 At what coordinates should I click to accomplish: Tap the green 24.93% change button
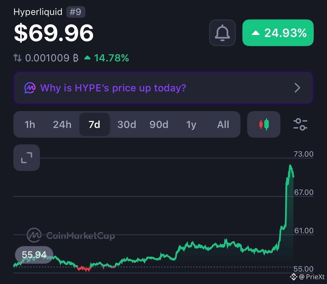pos(278,33)
